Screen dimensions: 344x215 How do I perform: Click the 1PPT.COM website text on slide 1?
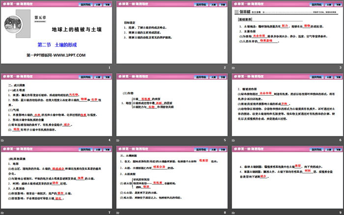(x=57, y=55)
